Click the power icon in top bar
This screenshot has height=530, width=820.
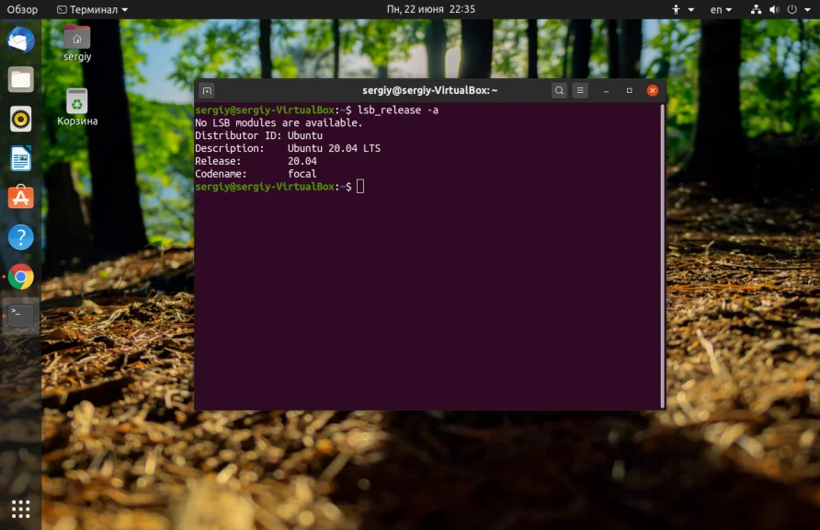792,9
